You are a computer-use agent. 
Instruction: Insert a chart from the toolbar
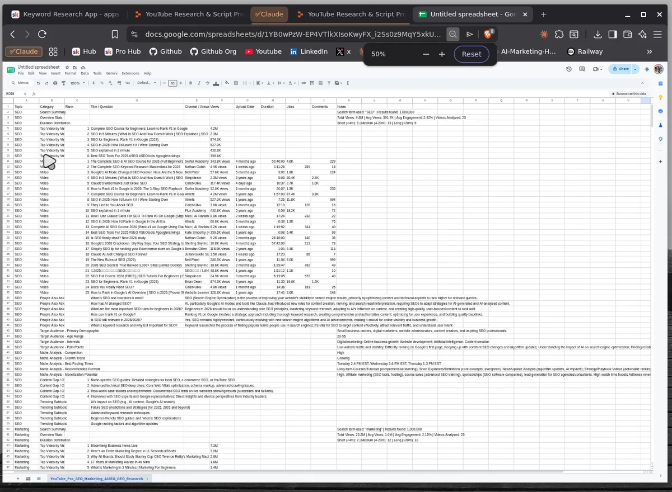[x=320, y=83]
